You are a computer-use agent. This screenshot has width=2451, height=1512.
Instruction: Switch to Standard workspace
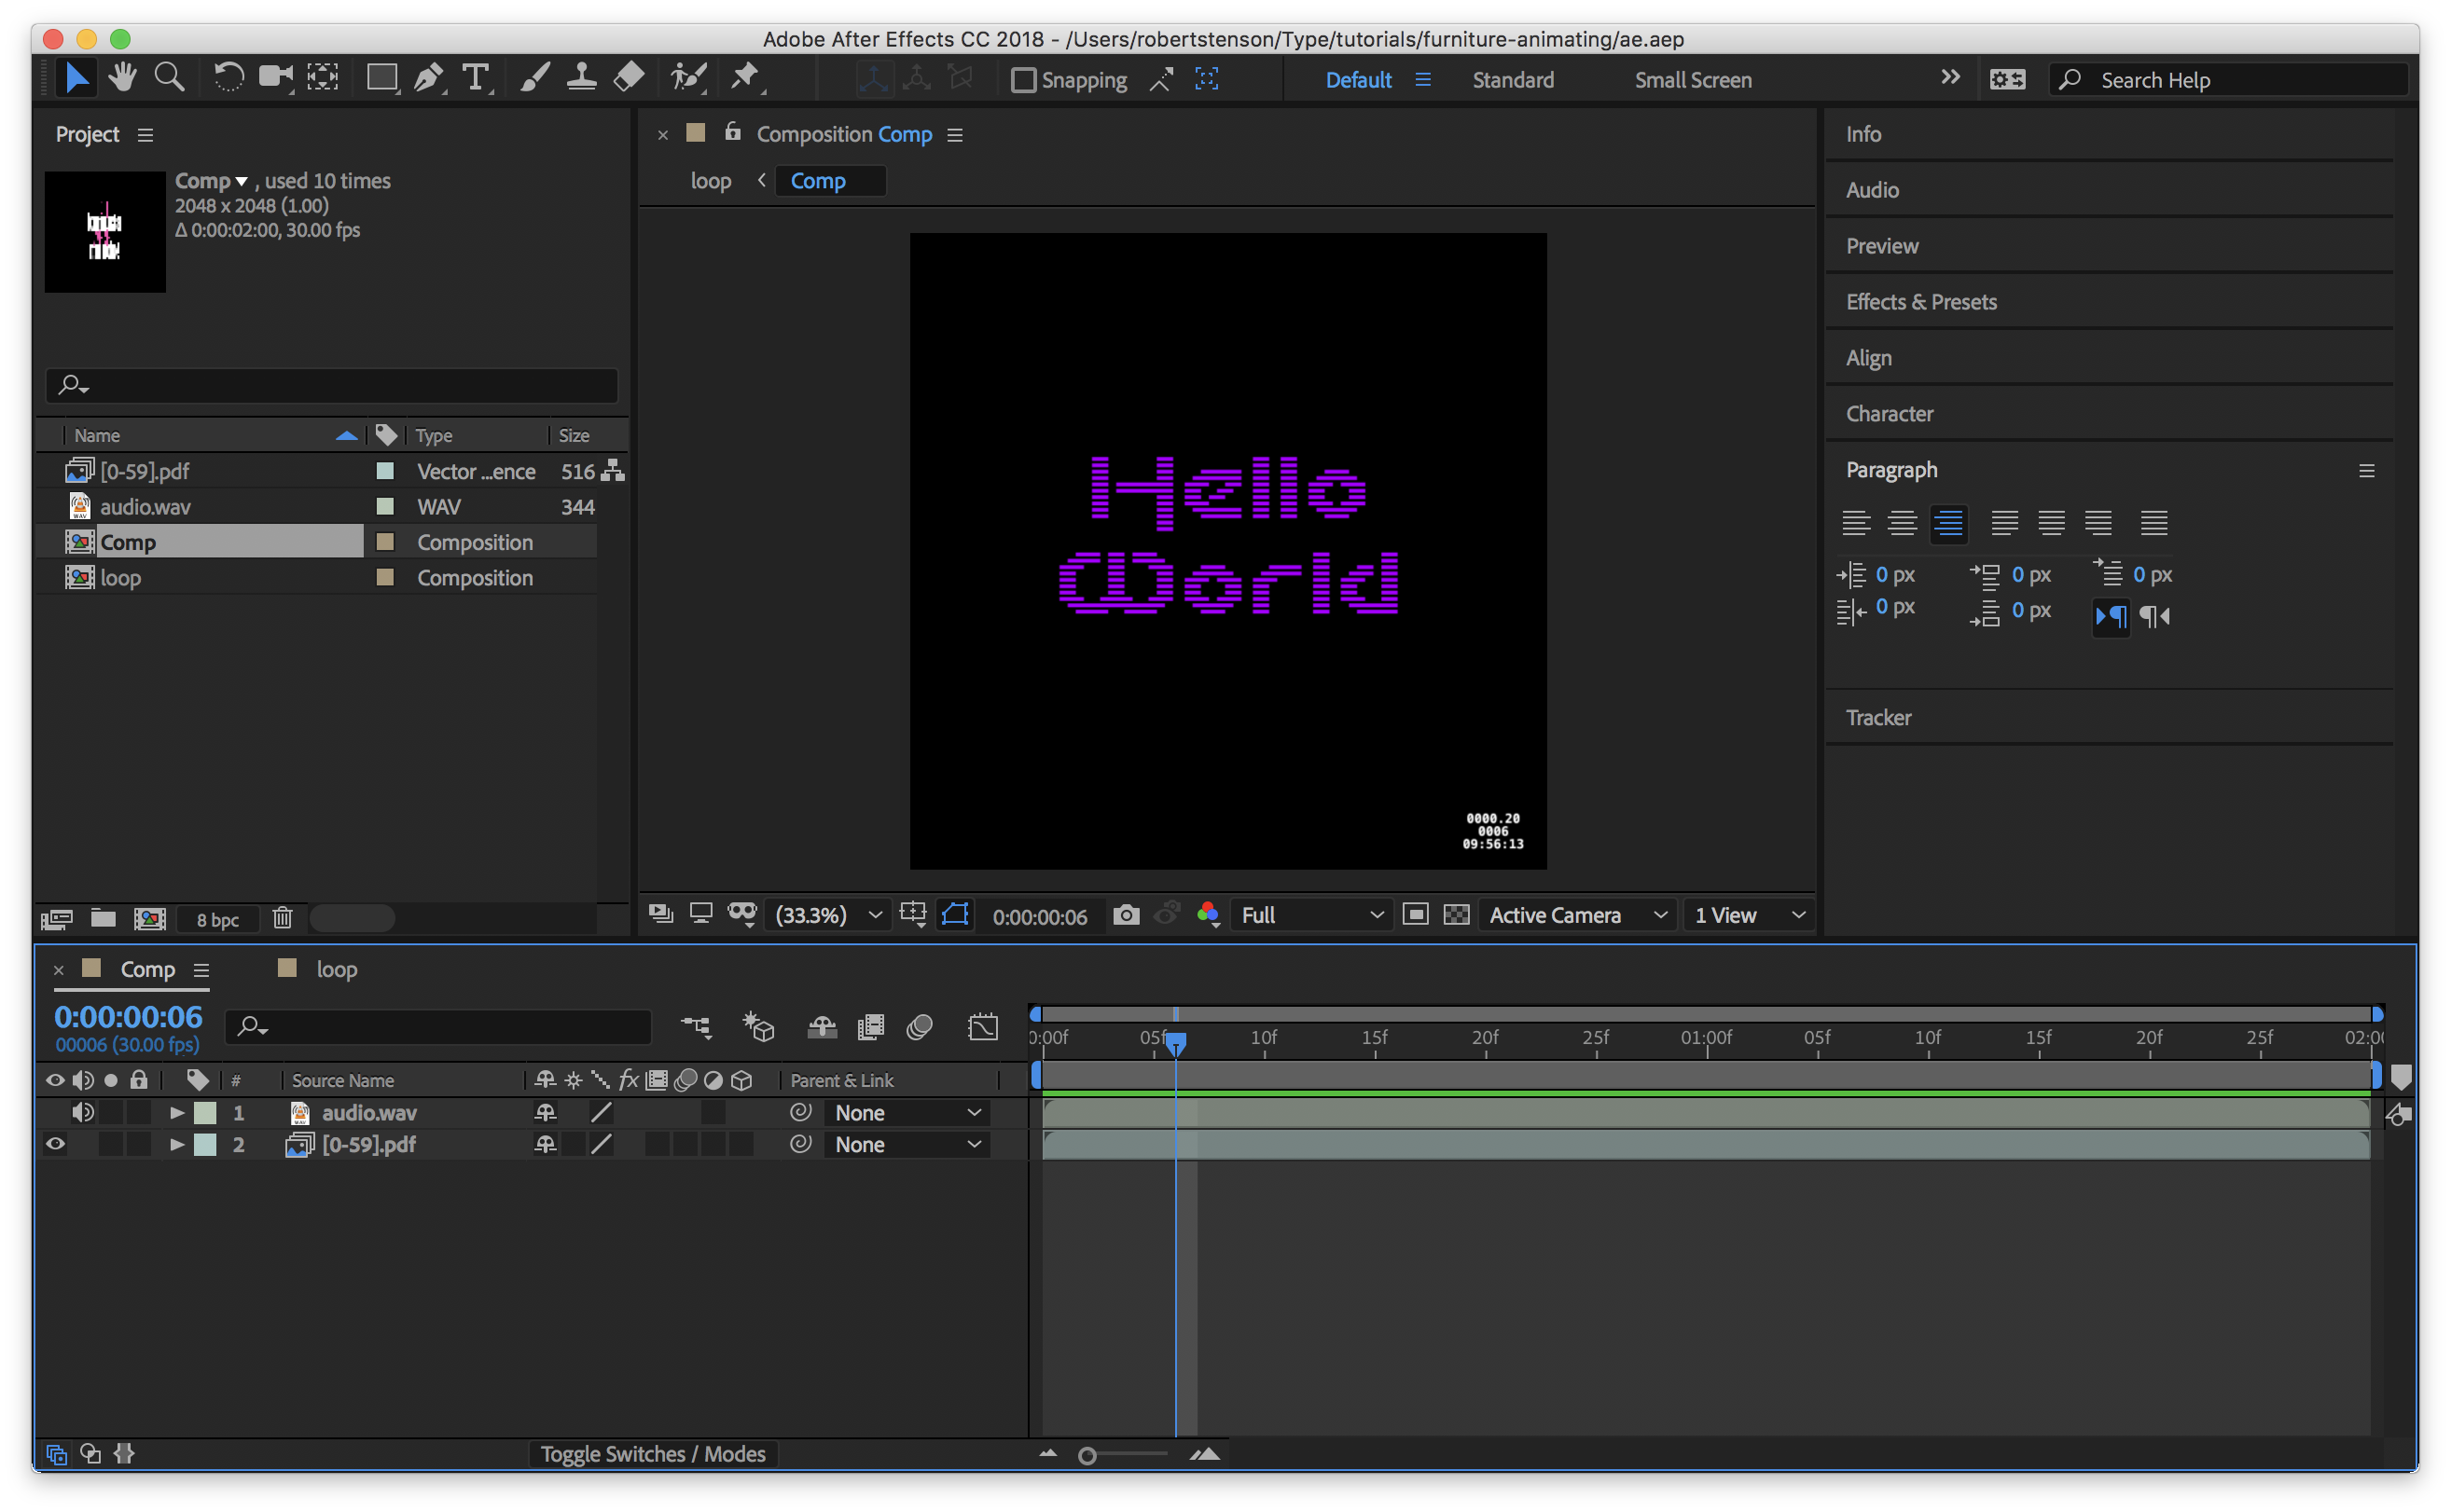[x=1513, y=80]
